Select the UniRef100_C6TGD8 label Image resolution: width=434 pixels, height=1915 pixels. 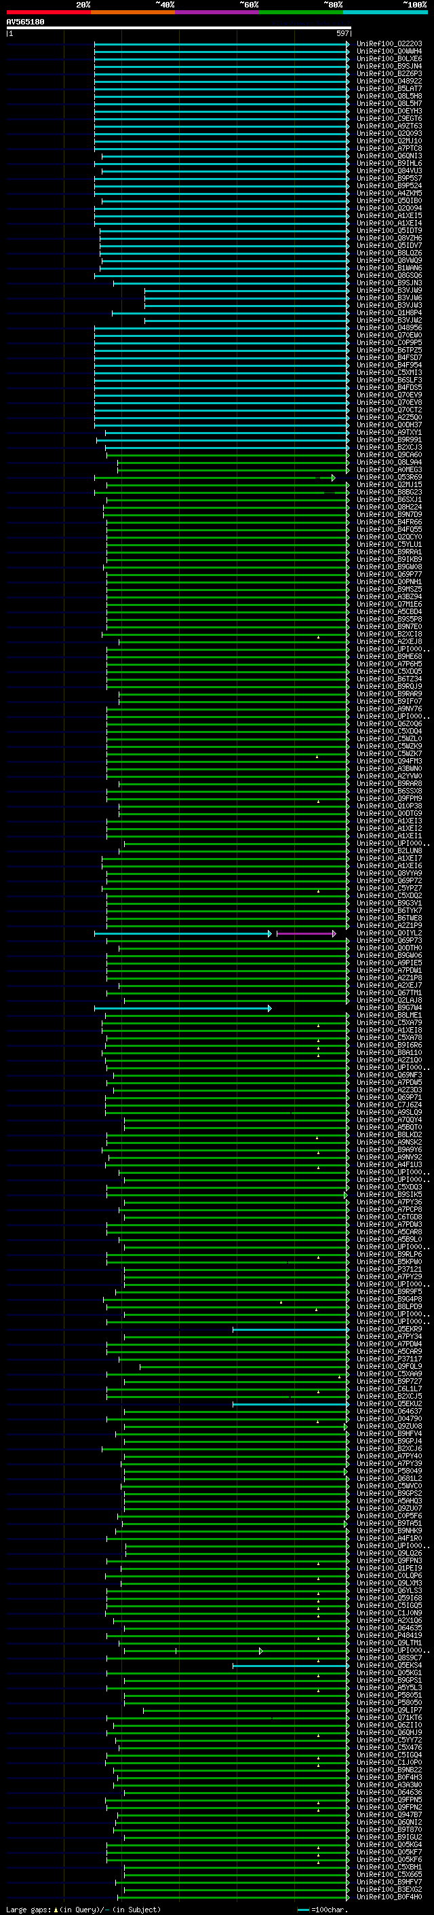pos(389,1218)
